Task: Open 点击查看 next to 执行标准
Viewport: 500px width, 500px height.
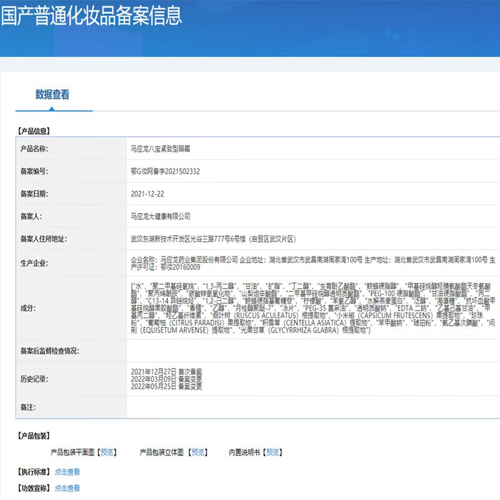Action: [67, 472]
